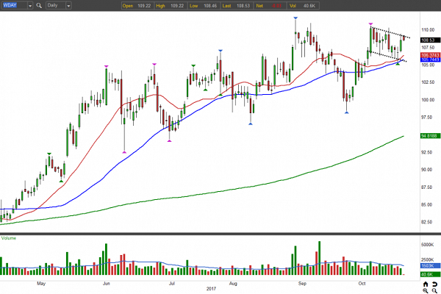Click the Volume panel label
This screenshot has height=294, width=441.
(10, 237)
